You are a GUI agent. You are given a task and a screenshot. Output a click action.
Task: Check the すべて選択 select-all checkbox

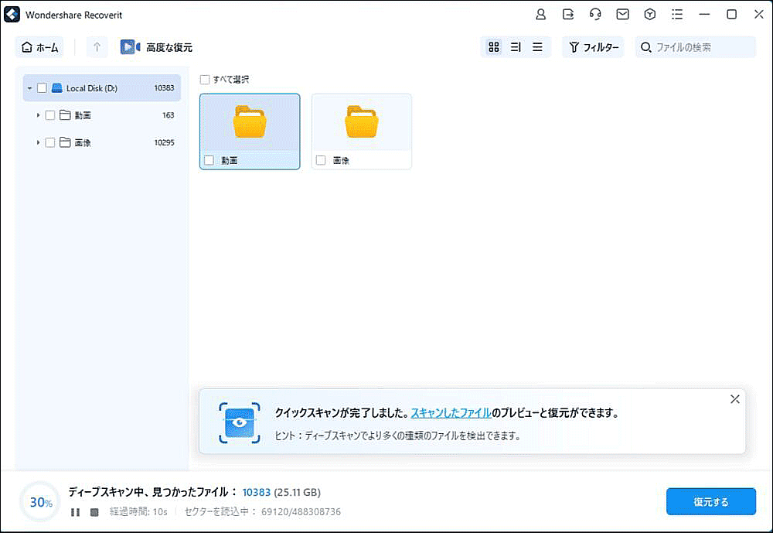[204, 79]
